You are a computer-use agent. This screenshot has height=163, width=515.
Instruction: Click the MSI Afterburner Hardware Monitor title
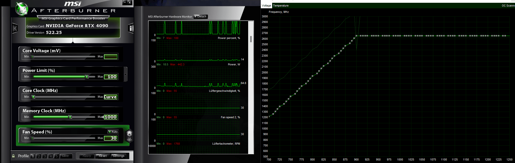tap(170, 17)
